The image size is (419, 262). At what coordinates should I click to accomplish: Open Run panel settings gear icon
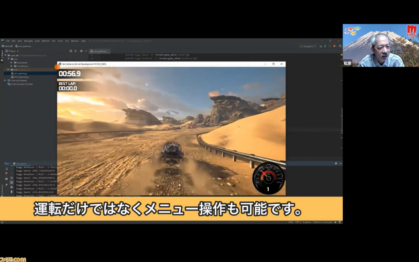pyautogui.click(x=336, y=163)
